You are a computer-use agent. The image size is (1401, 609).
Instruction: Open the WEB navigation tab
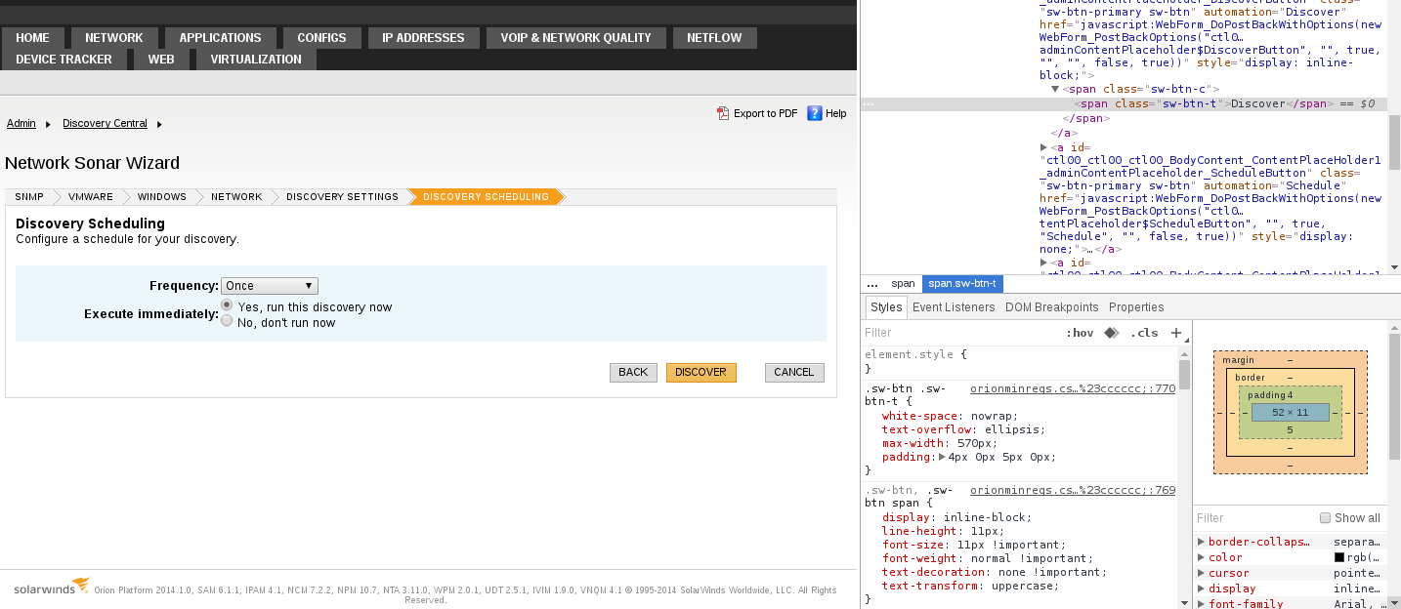pos(161,60)
